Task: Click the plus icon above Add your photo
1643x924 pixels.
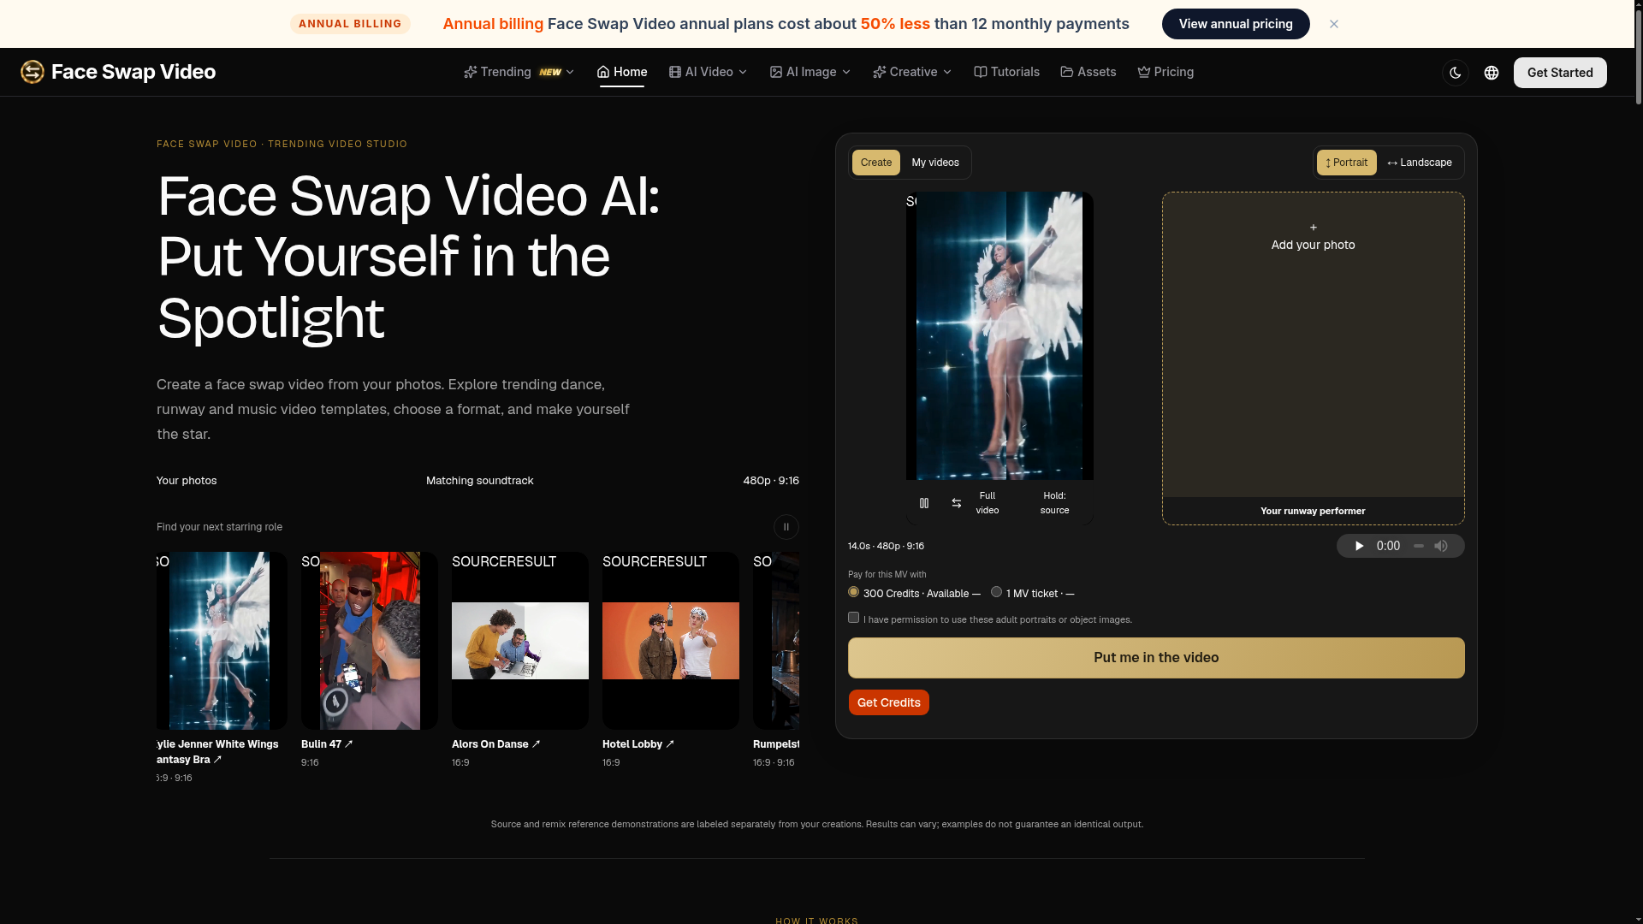Action: point(1314,228)
